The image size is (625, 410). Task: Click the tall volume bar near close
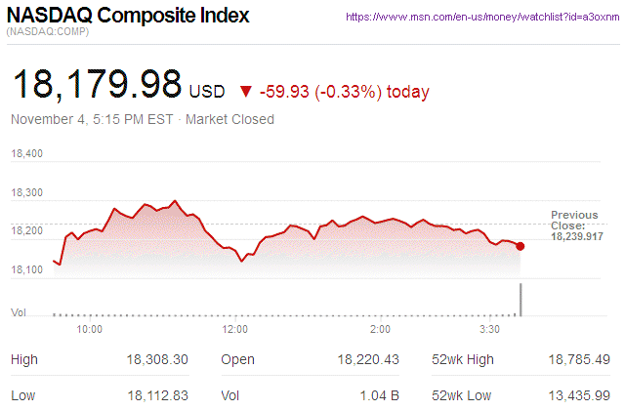point(521,300)
